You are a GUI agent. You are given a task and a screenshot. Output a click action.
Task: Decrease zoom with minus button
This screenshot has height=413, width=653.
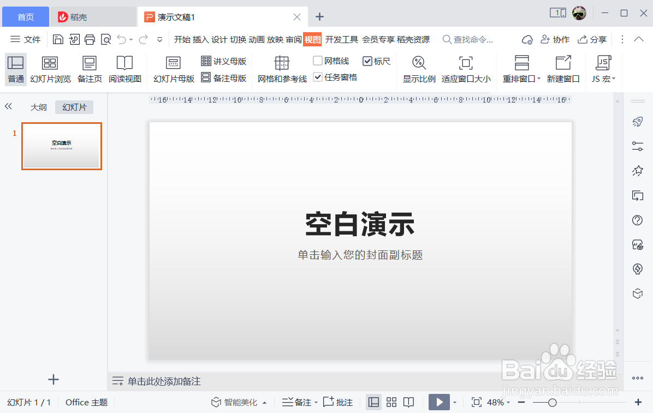coord(521,402)
